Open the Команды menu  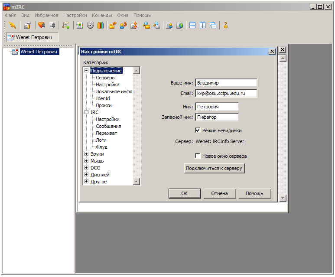pos(102,15)
